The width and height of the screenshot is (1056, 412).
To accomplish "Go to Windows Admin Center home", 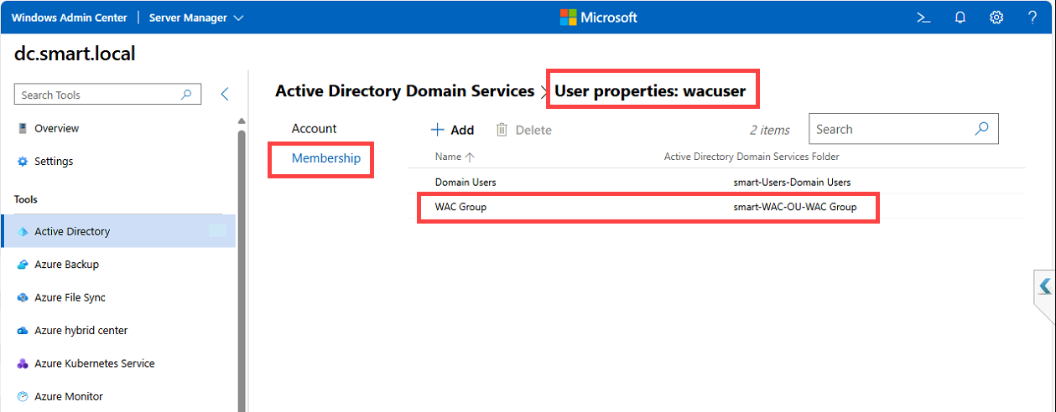I will tap(69, 18).
